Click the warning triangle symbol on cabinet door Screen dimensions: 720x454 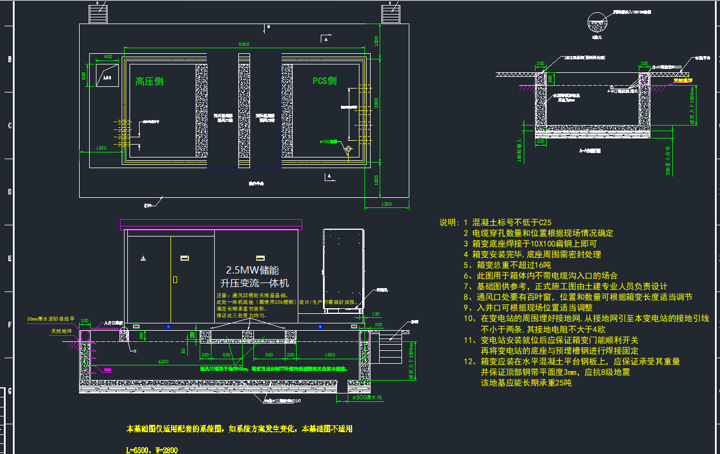(x=144, y=258)
